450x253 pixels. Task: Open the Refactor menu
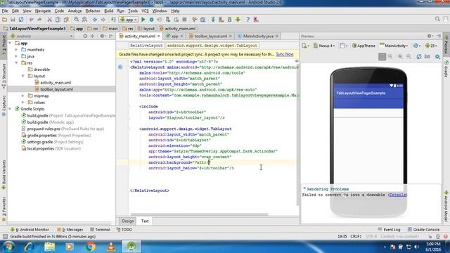(93, 11)
